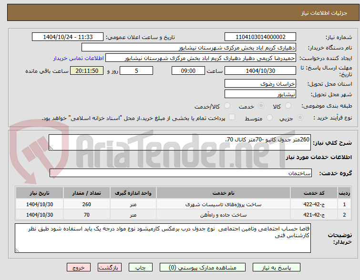Viewport: 360px width, 280px height.
Task: Click the کد خدمت column header
Action: click(314, 193)
